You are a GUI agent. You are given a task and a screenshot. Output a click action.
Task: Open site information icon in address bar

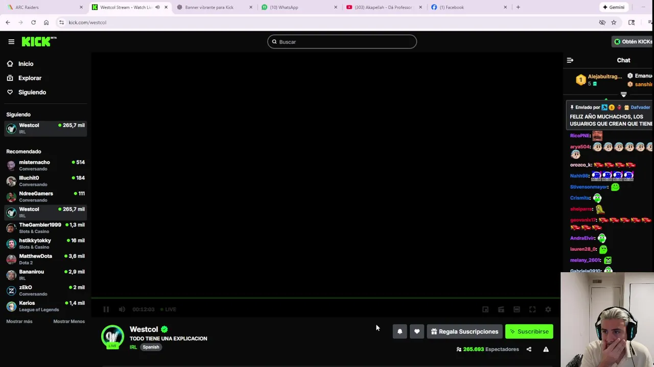(x=61, y=22)
